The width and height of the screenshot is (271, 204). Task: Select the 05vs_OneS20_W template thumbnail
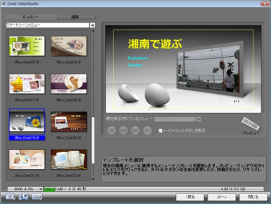(69, 122)
